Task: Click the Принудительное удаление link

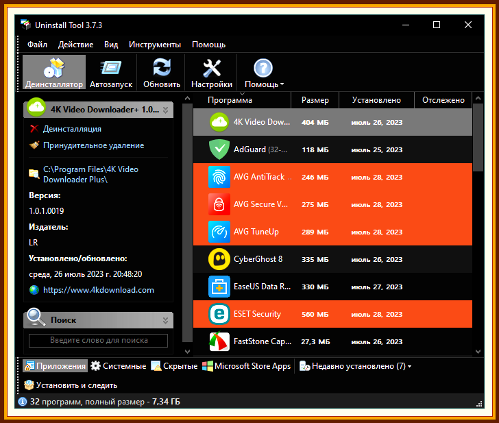Action: click(x=93, y=145)
